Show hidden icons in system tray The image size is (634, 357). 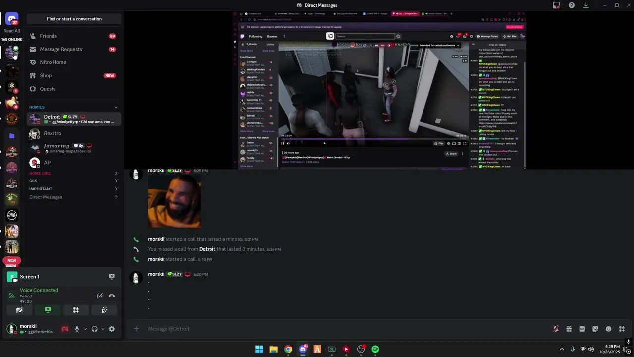point(562,349)
